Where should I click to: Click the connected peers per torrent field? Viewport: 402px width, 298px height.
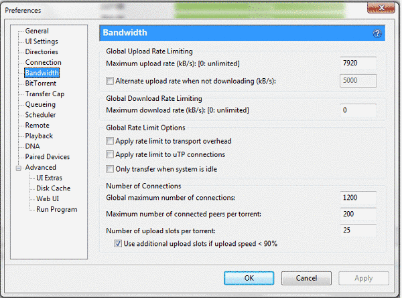click(x=358, y=214)
